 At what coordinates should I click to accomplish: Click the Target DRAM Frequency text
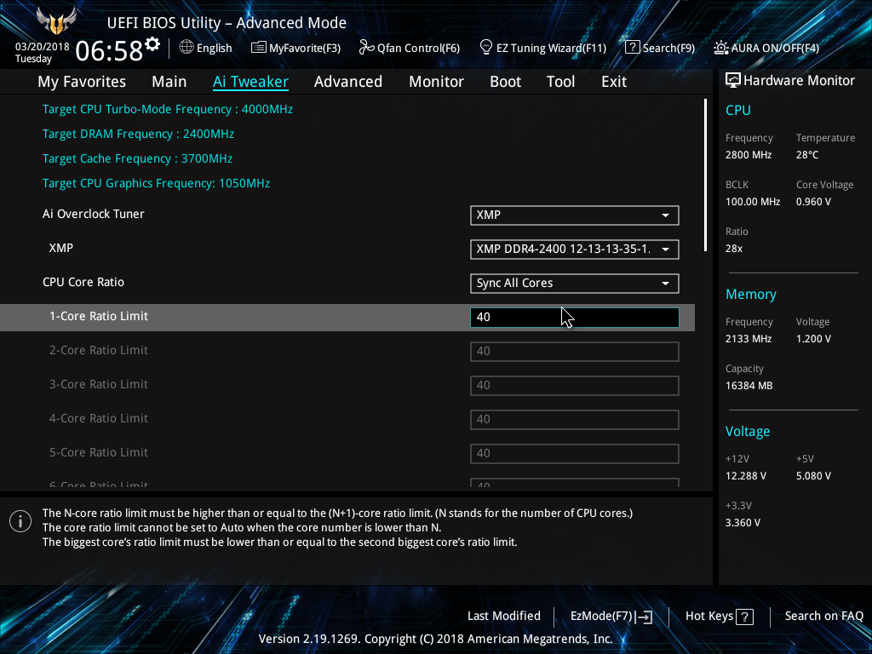tap(139, 134)
